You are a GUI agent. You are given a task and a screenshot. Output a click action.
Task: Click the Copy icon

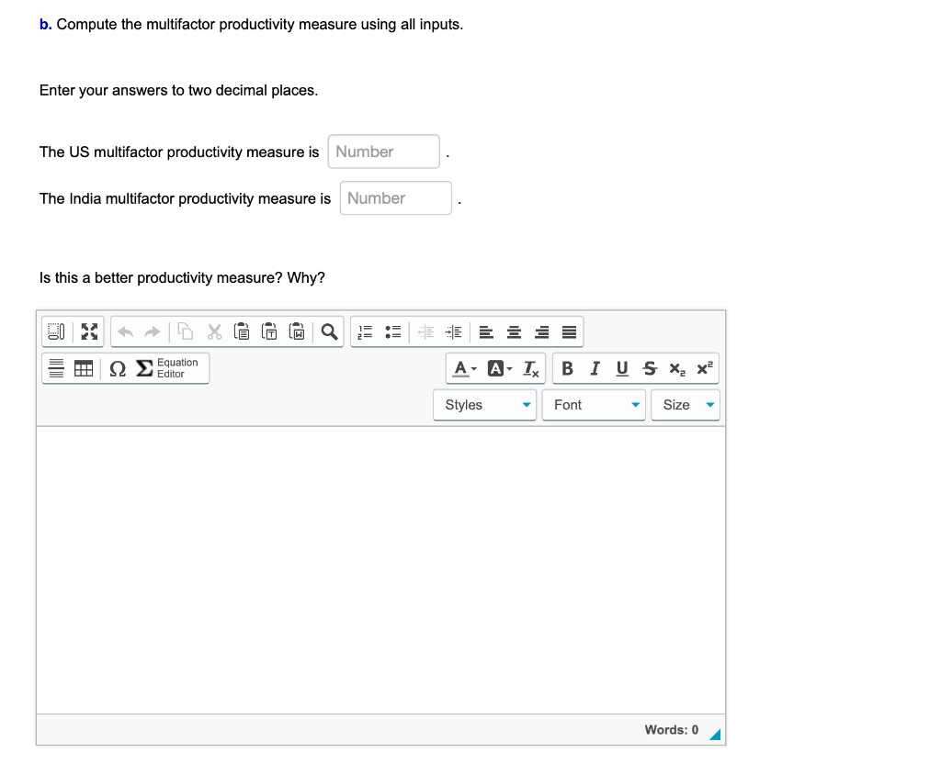186,331
